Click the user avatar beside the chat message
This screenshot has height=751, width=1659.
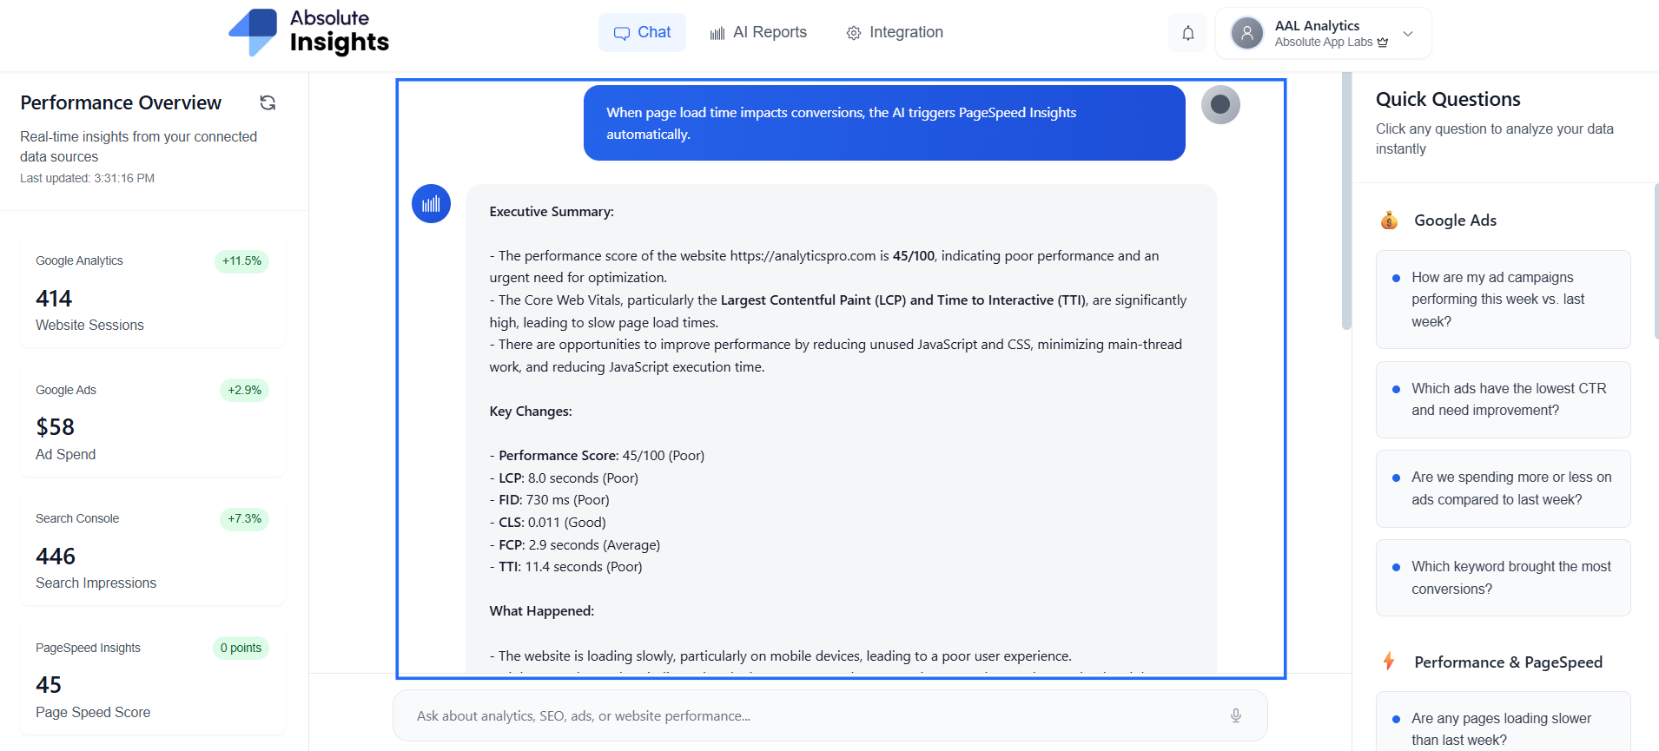(x=1220, y=105)
